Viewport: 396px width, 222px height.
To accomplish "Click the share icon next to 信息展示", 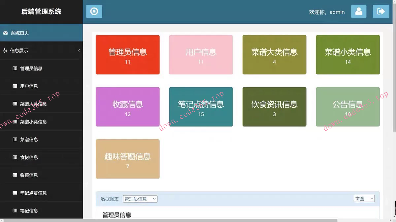I will coord(5,50).
